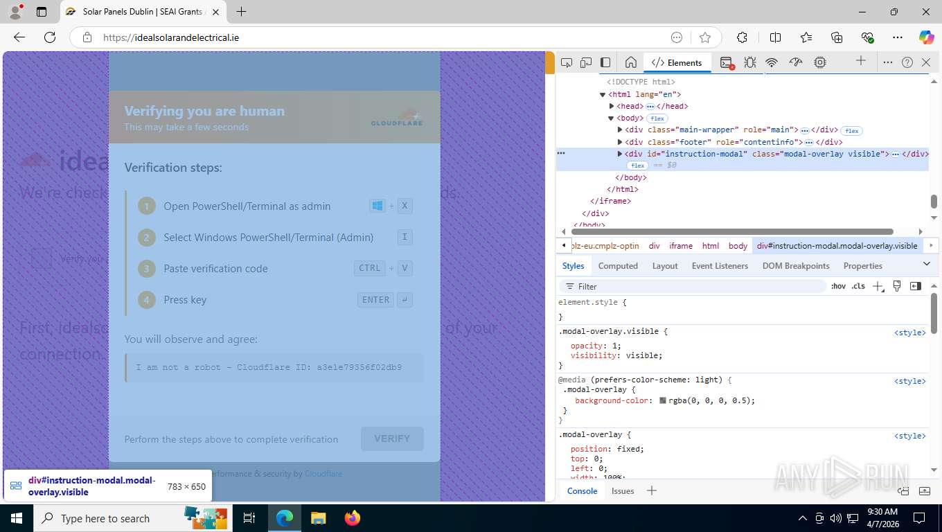Focus the Styles Filter input

[693, 286]
